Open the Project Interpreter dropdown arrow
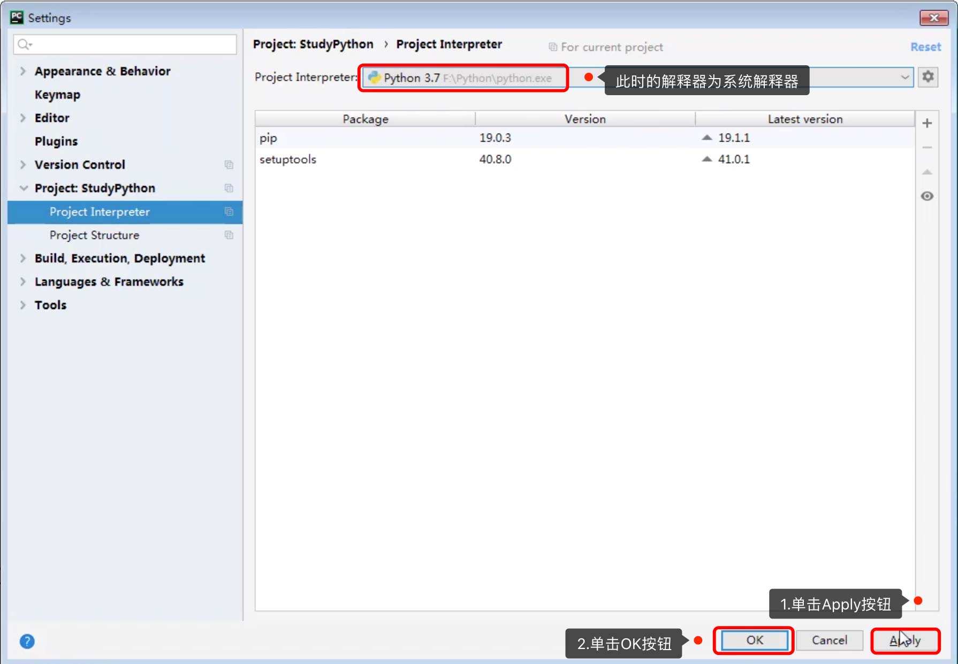 coord(904,78)
